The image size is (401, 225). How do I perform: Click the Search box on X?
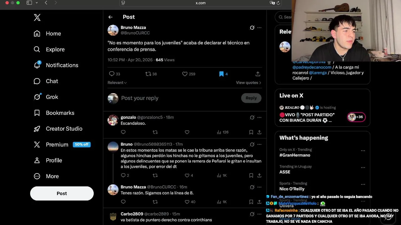(x=284, y=17)
